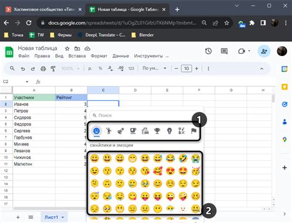The width and height of the screenshot is (292, 223).
Task: Open the travel and places emoji category
Action: pyautogui.click(x=145, y=131)
